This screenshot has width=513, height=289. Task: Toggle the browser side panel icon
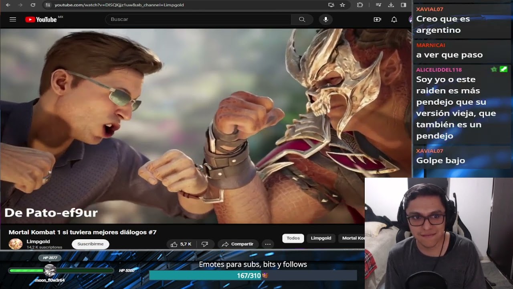point(403,5)
